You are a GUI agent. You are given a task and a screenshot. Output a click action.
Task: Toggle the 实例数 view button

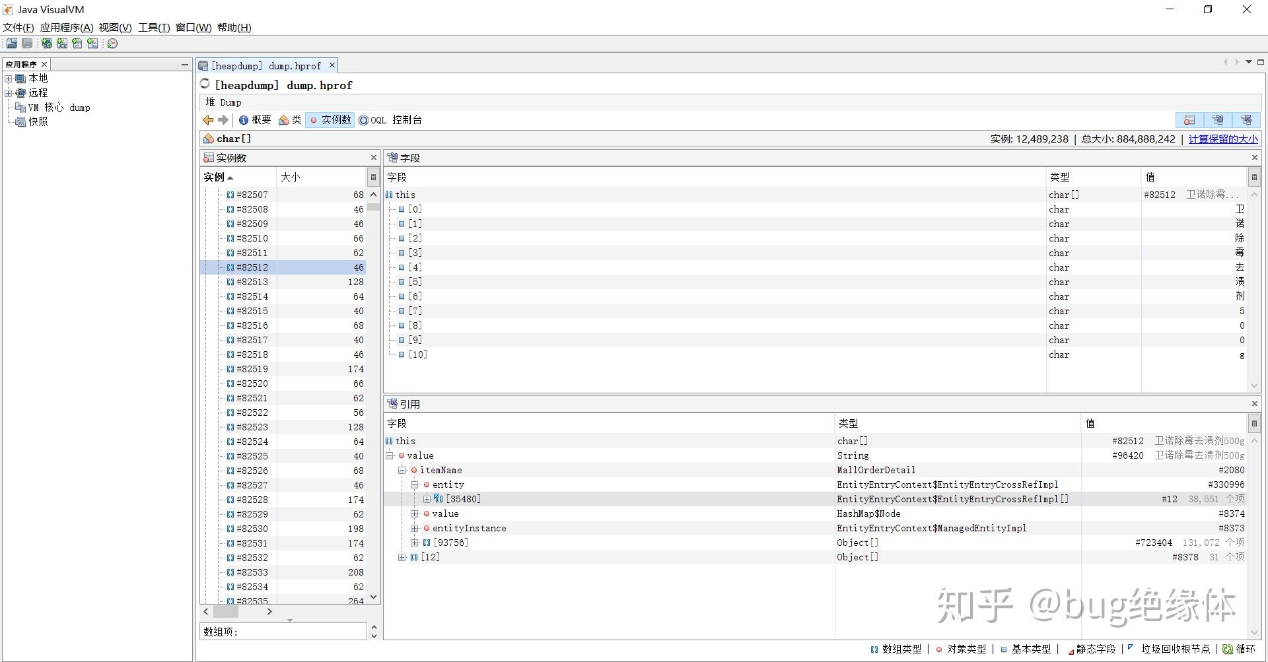pyautogui.click(x=330, y=119)
